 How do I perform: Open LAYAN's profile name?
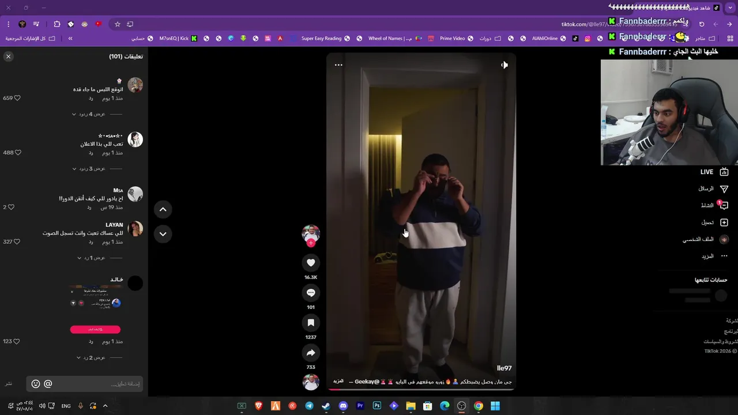click(x=114, y=225)
